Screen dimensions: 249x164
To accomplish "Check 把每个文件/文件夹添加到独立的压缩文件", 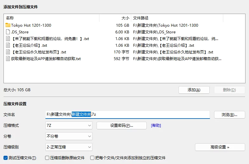I will click(x=92, y=158).
